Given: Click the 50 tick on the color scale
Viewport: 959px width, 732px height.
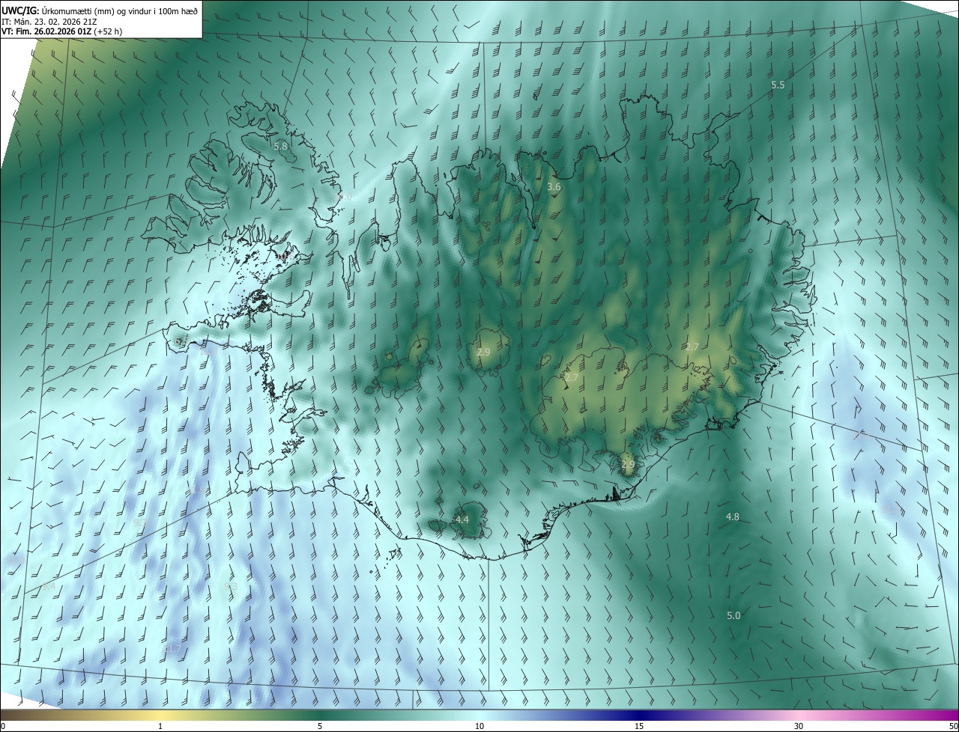Looking at the screenshot, I should point(953,727).
